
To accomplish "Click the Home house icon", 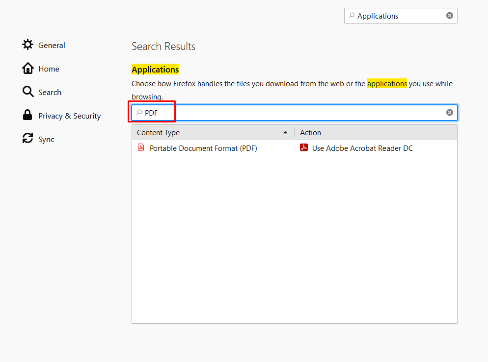I will click(27, 68).
